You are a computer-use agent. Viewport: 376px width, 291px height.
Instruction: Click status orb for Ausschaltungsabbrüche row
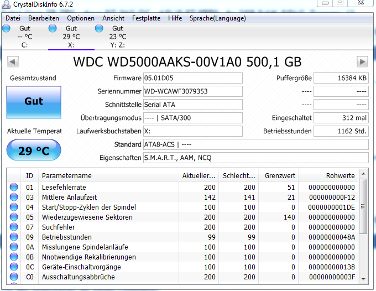point(14,277)
